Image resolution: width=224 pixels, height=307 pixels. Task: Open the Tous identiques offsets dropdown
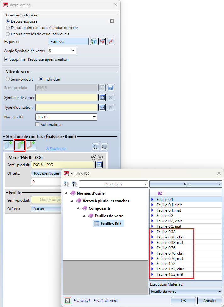tap(46, 173)
